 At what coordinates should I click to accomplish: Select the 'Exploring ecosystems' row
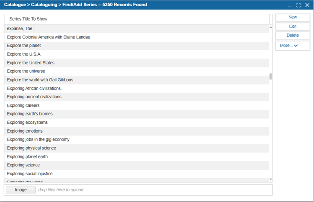point(136,123)
